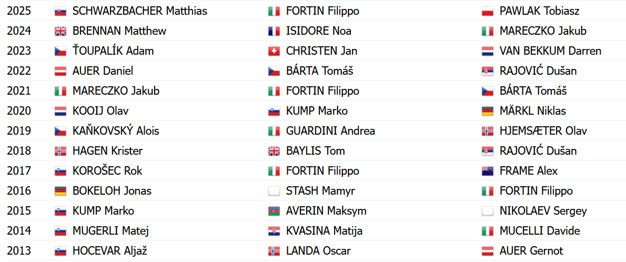
Task: Click the Dutch flag beside KOOIJ Olav
Action: coord(60,111)
